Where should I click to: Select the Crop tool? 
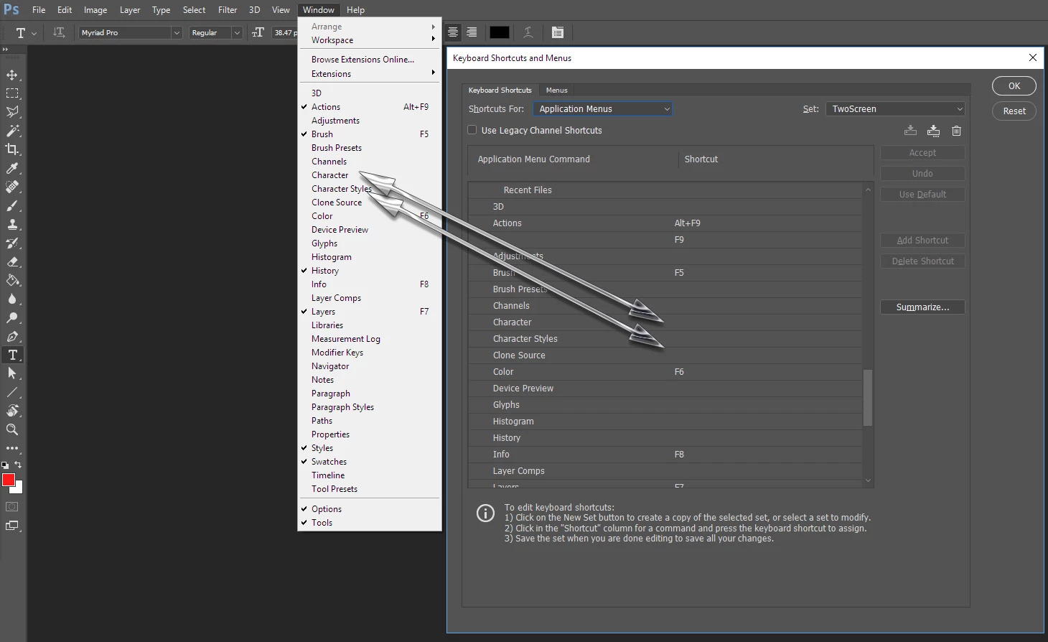[12, 149]
